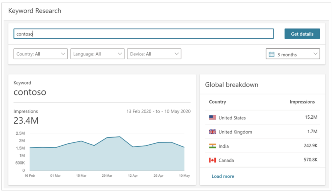Open the 3 months date range dropdown
The width and height of the screenshot is (333, 193).
point(293,54)
